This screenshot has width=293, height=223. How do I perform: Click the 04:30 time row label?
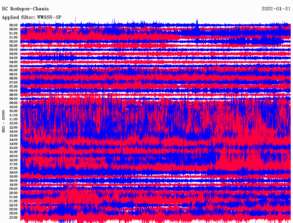click(13, 62)
